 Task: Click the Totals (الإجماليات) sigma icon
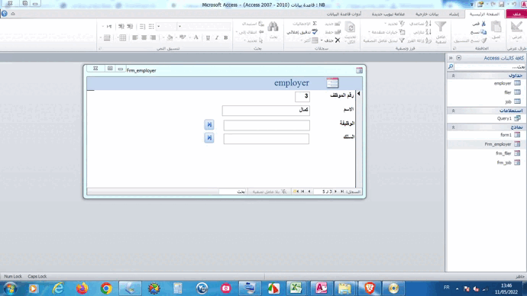315,24
